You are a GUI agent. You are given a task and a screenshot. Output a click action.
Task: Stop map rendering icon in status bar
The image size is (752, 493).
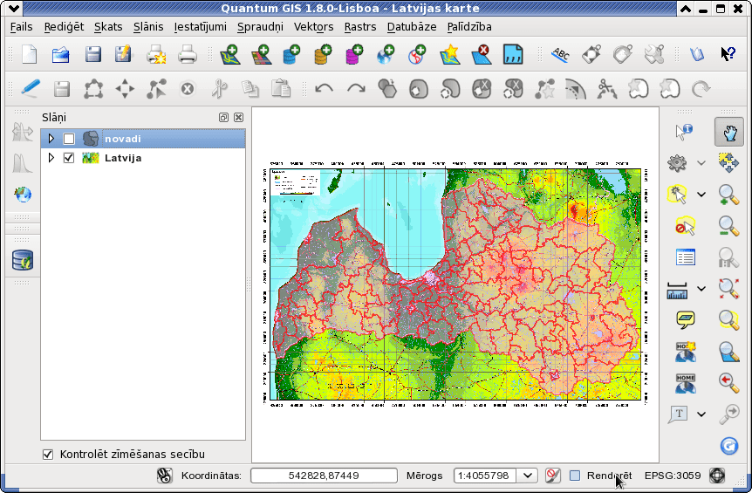point(553,476)
